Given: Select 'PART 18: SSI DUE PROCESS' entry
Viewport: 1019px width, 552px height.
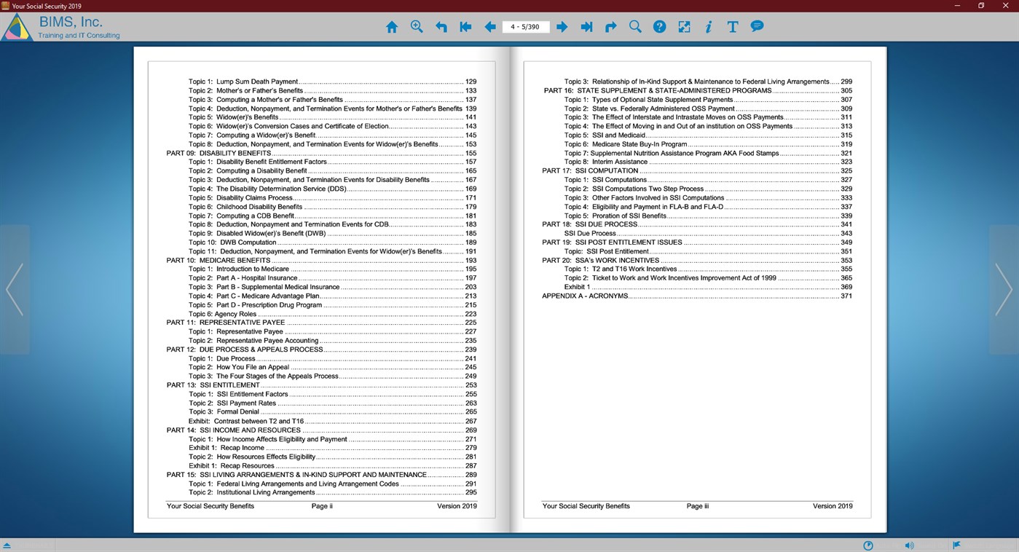Looking at the screenshot, I should 697,224.
